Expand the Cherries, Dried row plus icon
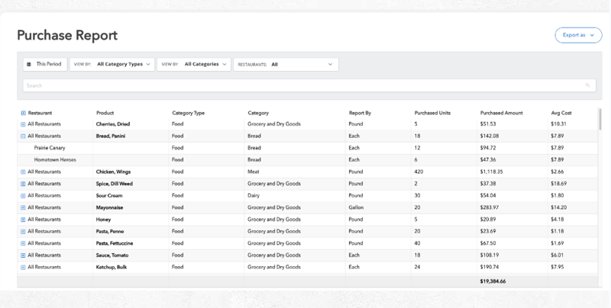 23,124
